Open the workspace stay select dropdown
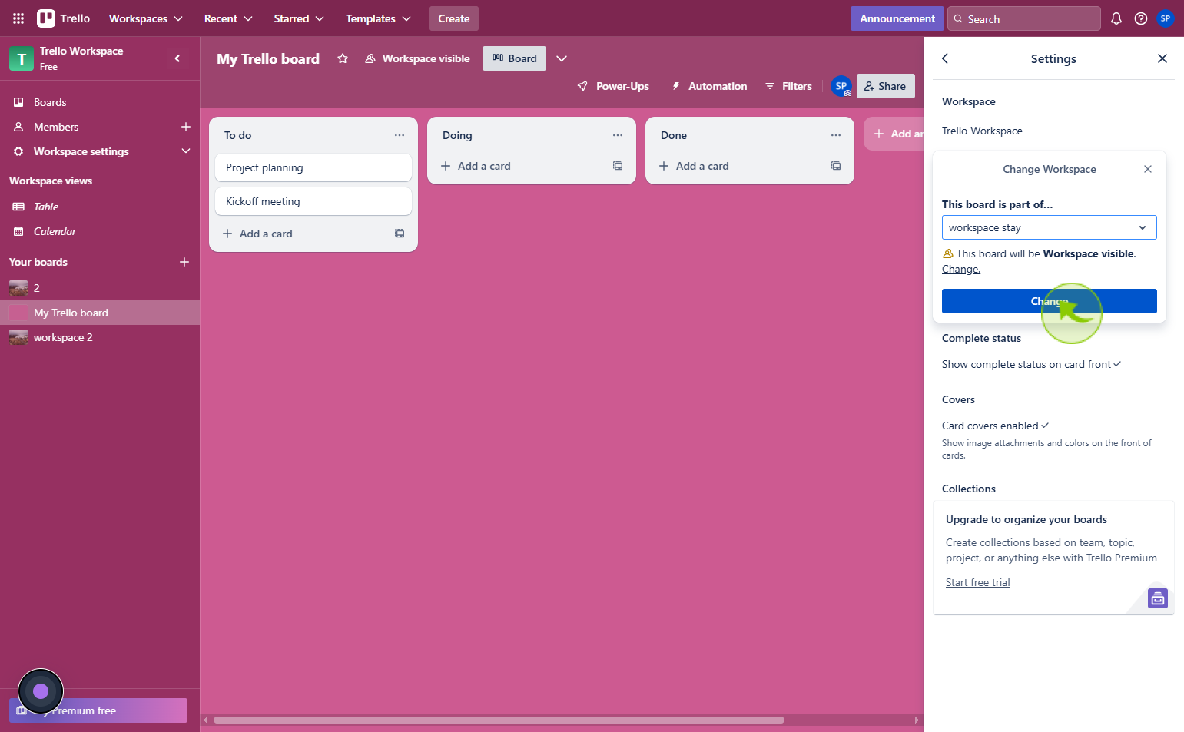 coord(1050,227)
